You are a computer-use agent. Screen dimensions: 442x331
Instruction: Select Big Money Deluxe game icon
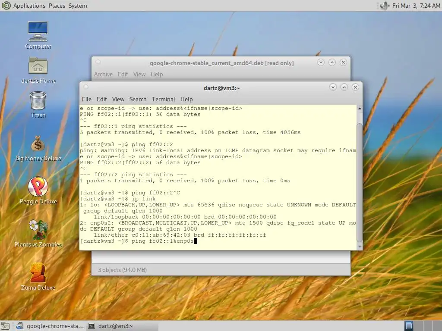tap(38, 144)
